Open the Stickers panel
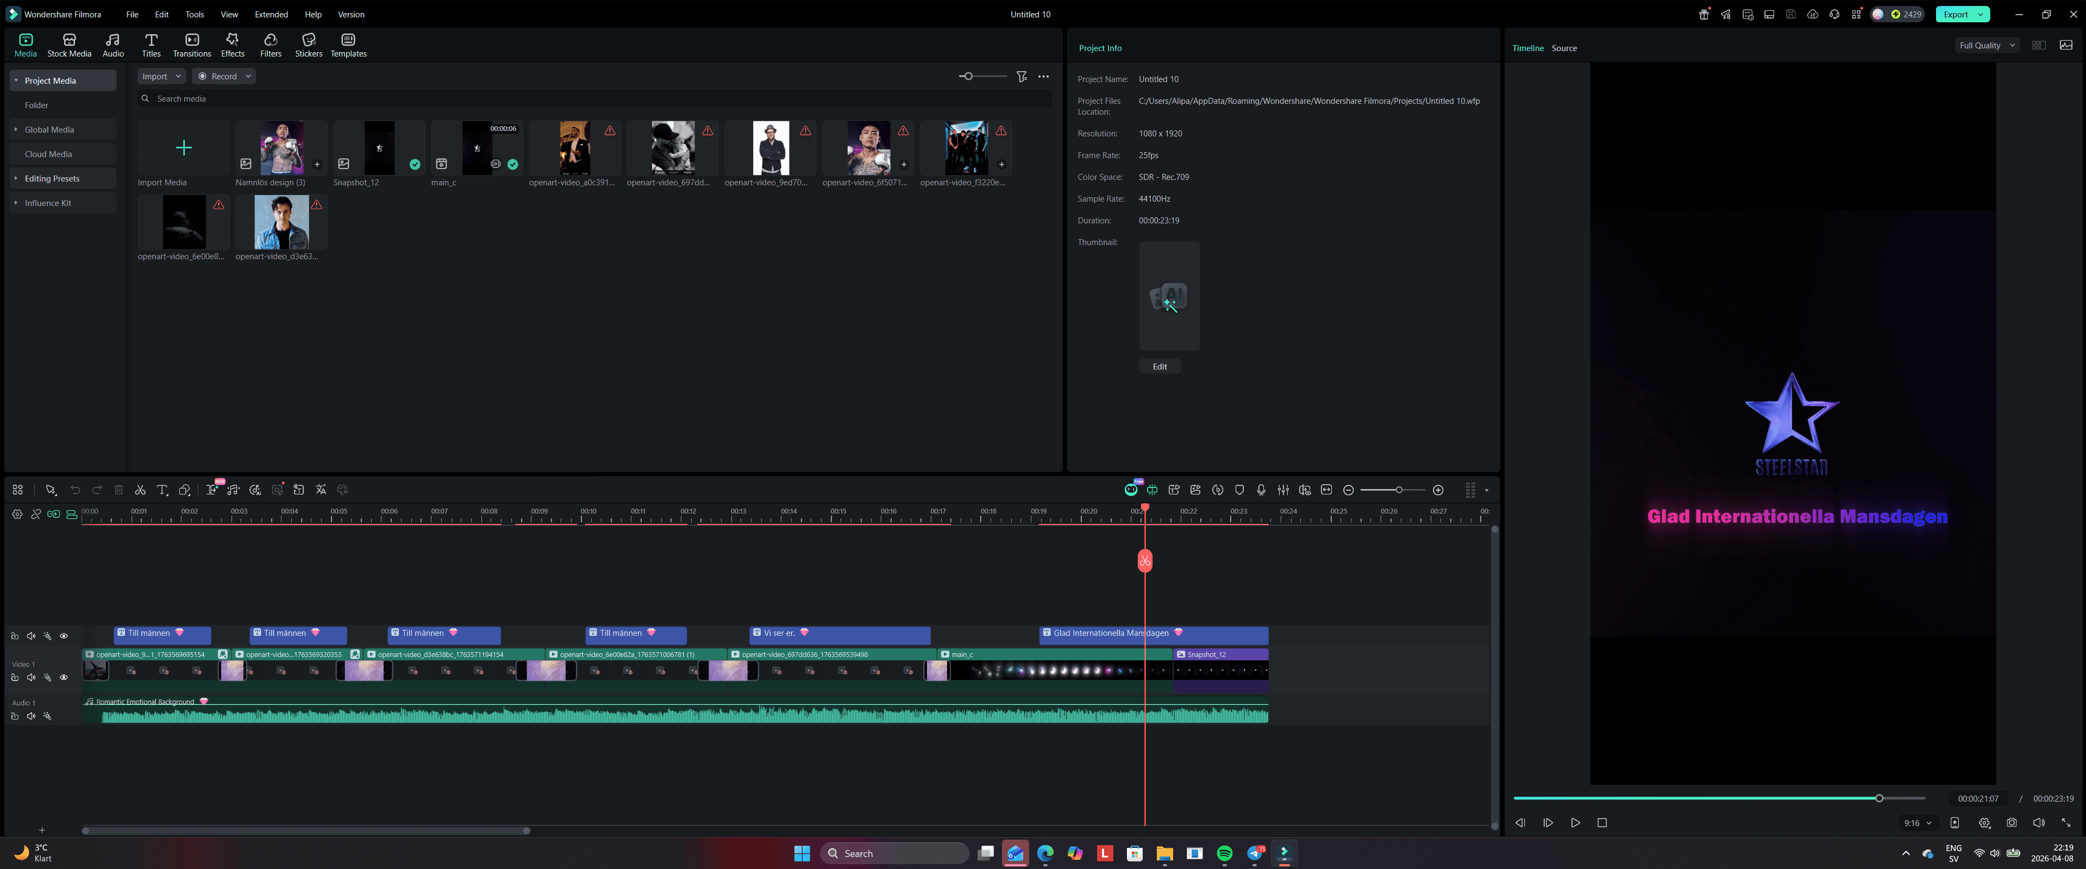Viewport: 2086px width, 869px height. [308, 45]
